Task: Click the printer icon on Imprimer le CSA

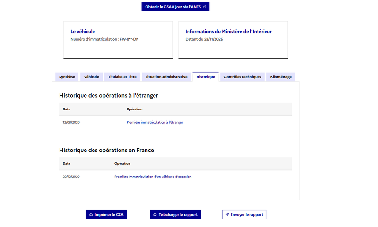Action: (x=91, y=215)
